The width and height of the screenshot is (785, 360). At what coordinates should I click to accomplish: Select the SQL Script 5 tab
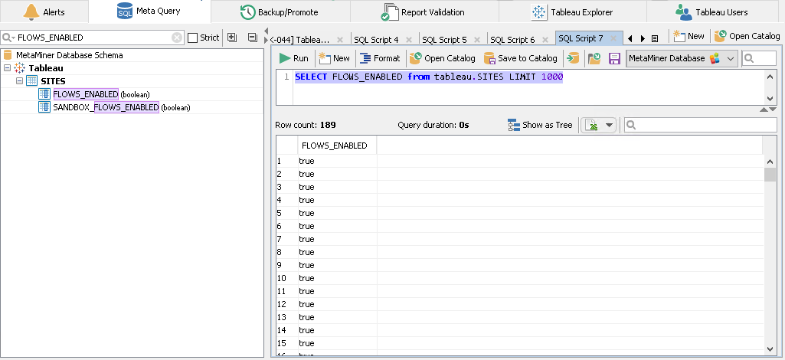point(444,39)
